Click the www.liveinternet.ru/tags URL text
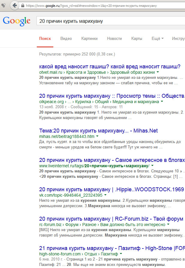This screenshot has width=185, height=268. coord(94,166)
